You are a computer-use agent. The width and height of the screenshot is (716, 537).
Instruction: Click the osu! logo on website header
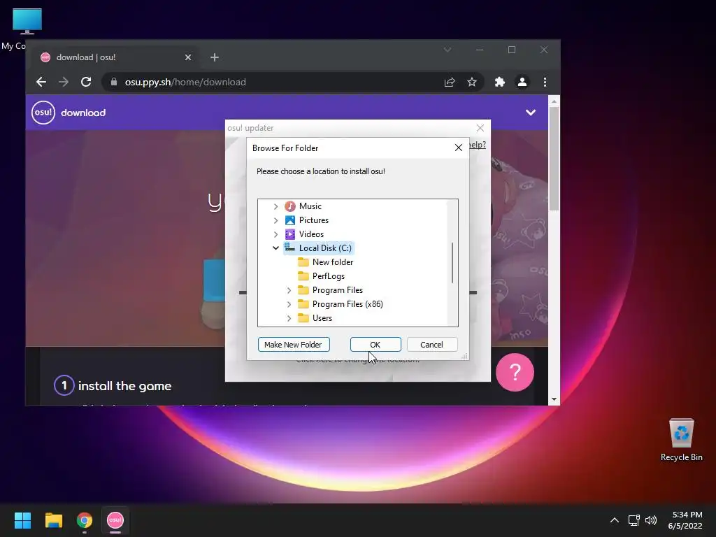click(x=43, y=113)
